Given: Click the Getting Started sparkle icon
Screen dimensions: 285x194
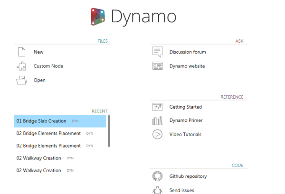Looking at the screenshot, I should click(157, 107).
